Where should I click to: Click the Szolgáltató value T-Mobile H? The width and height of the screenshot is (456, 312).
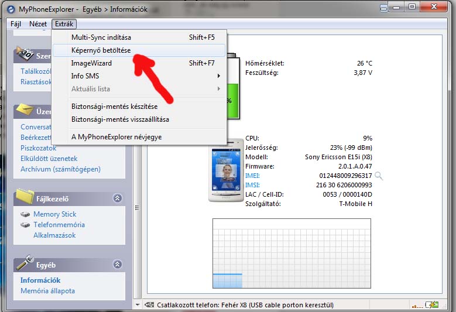point(356,204)
